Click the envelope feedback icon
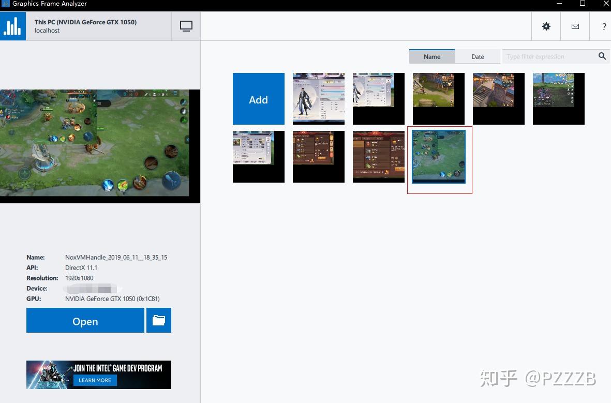This screenshot has height=403, width=611. click(x=575, y=26)
